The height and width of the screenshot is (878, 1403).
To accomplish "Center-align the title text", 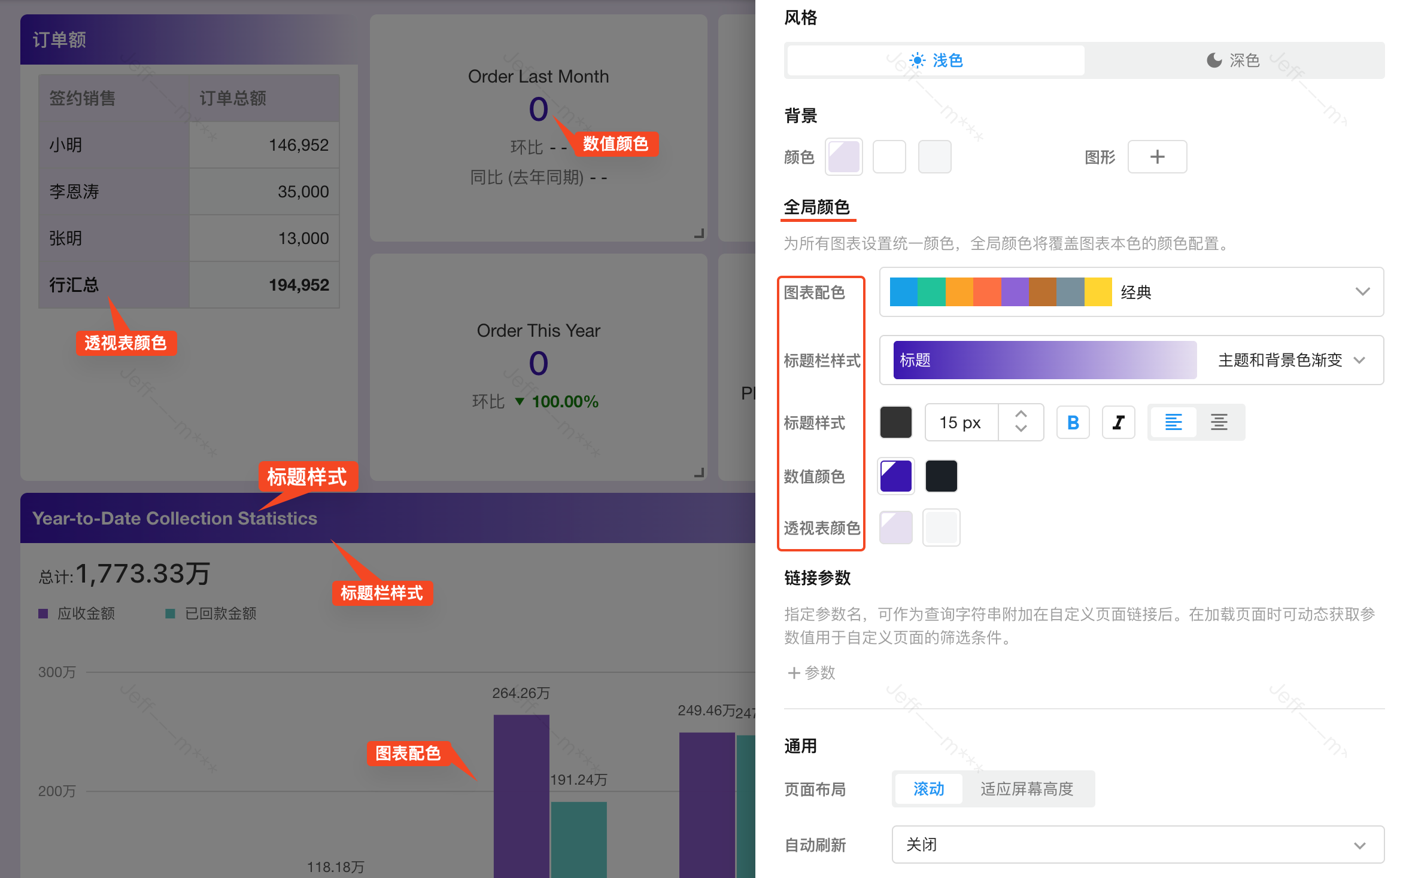I will coord(1219,423).
